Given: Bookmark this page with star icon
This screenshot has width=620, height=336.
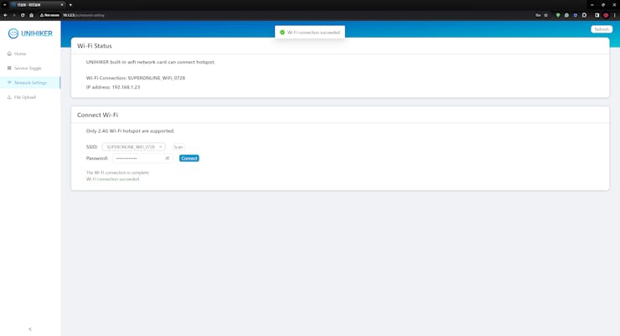Looking at the screenshot, I should [546, 15].
